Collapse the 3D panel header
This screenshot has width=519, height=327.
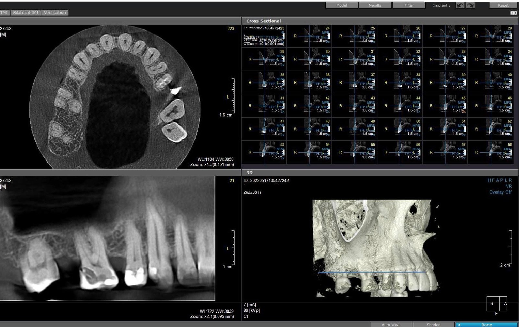[249, 173]
